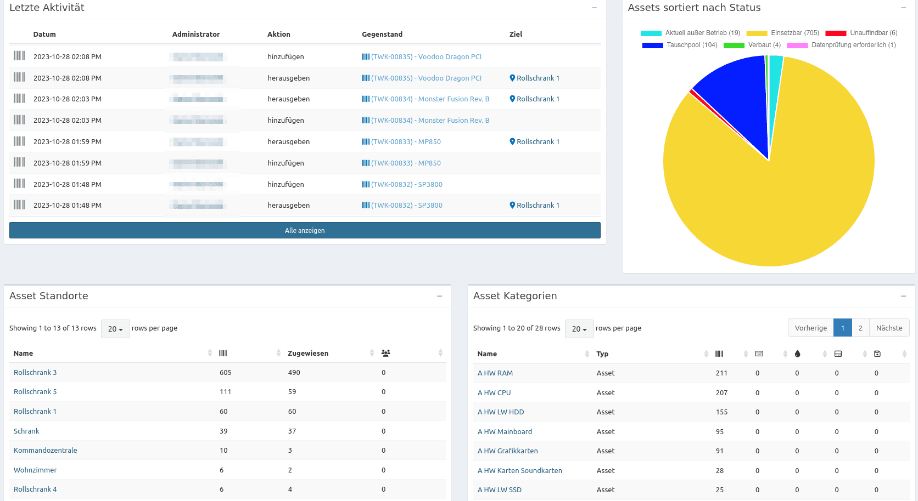Toggle Einsetzbar legend entry in pie chart

click(782, 33)
